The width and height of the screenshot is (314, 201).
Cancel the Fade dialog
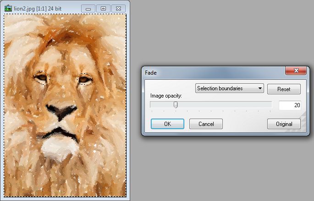coord(206,124)
